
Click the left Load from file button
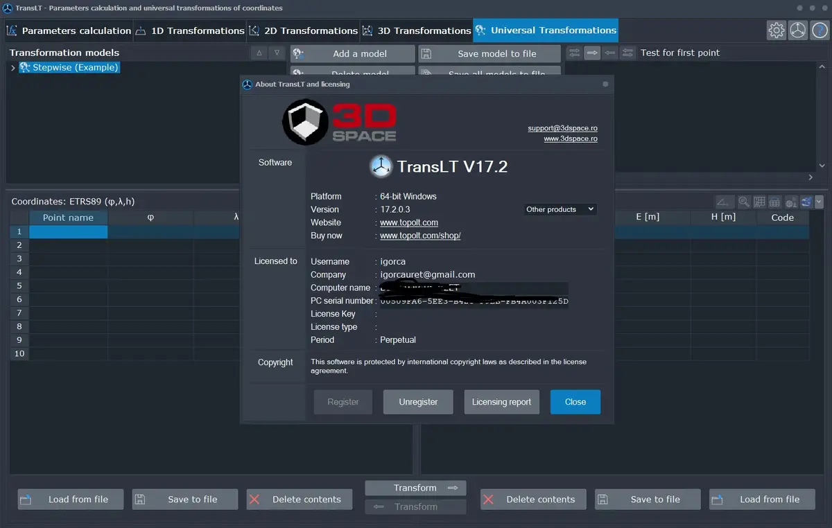pos(71,500)
